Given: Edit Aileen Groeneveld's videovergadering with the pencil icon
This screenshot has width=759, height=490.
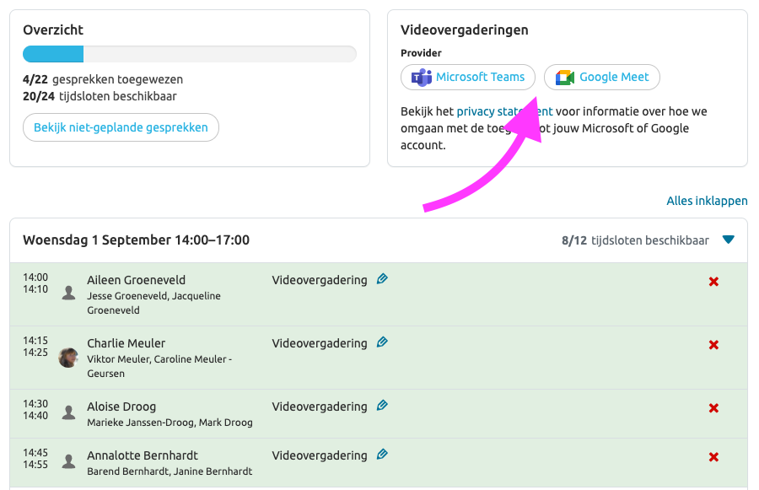Looking at the screenshot, I should coord(382,278).
